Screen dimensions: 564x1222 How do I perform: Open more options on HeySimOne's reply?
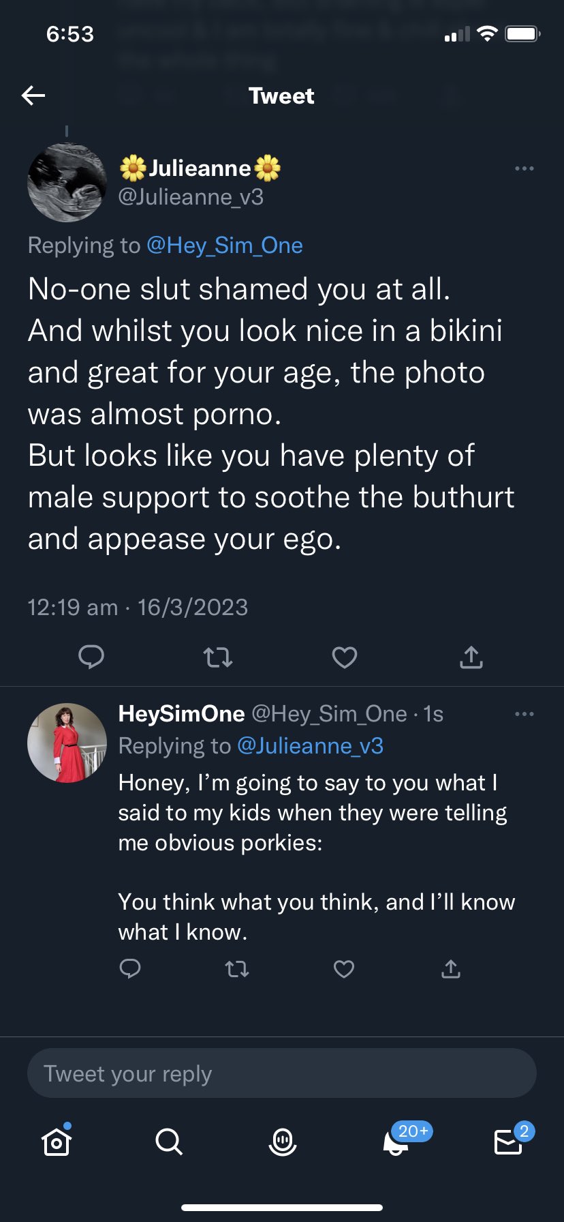[x=524, y=714]
